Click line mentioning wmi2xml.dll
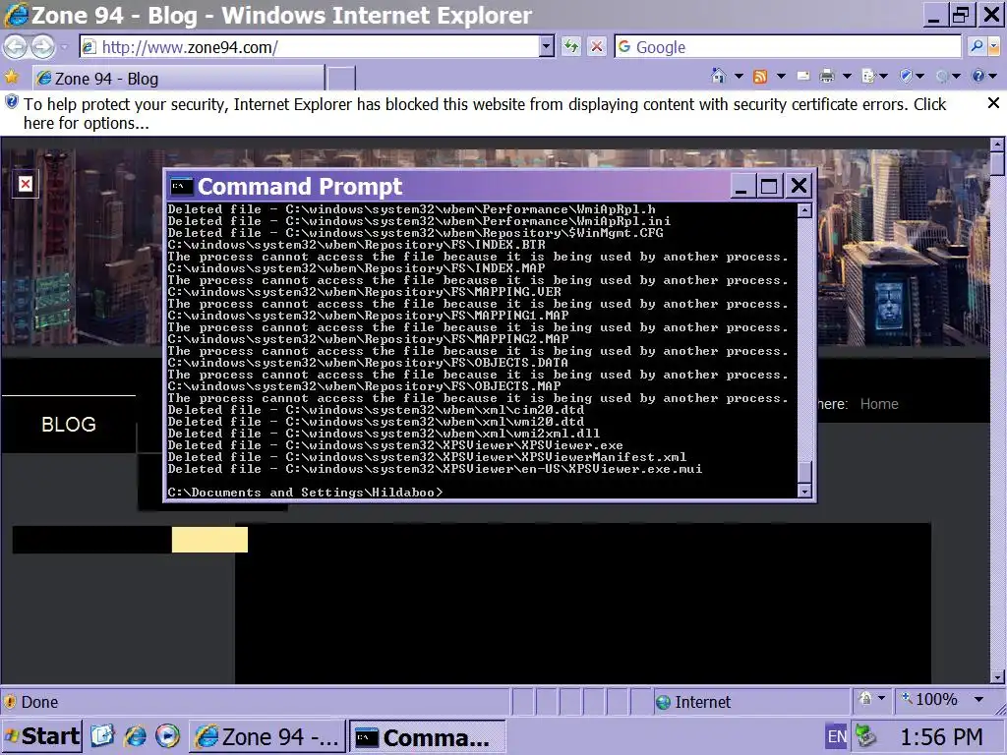1007x755 pixels. coord(385,434)
